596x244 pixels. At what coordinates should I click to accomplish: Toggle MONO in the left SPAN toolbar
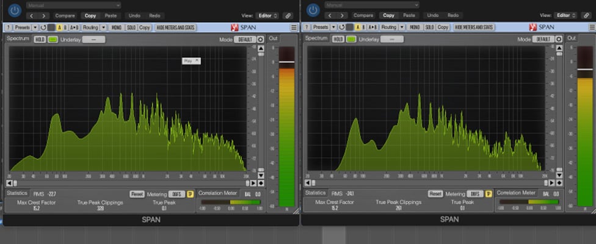116,27
